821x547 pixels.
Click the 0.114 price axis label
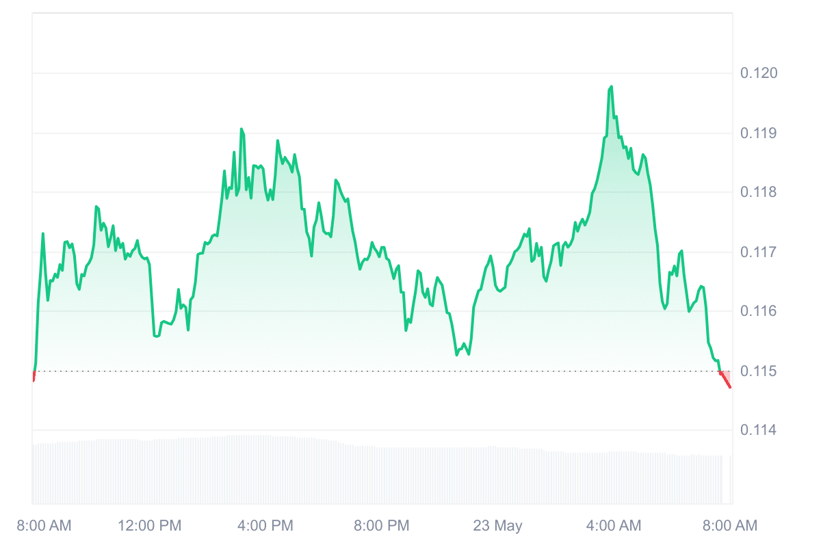click(x=758, y=430)
